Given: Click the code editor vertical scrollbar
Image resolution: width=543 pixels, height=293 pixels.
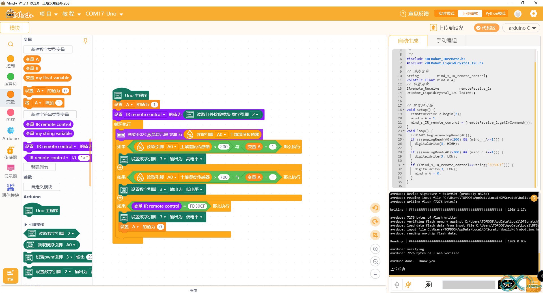Looking at the screenshot, I should (535, 124).
